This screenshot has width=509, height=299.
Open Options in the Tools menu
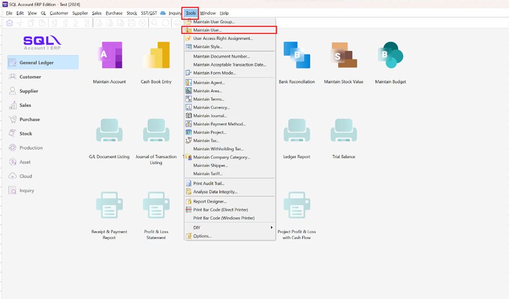click(x=202, y=236)
